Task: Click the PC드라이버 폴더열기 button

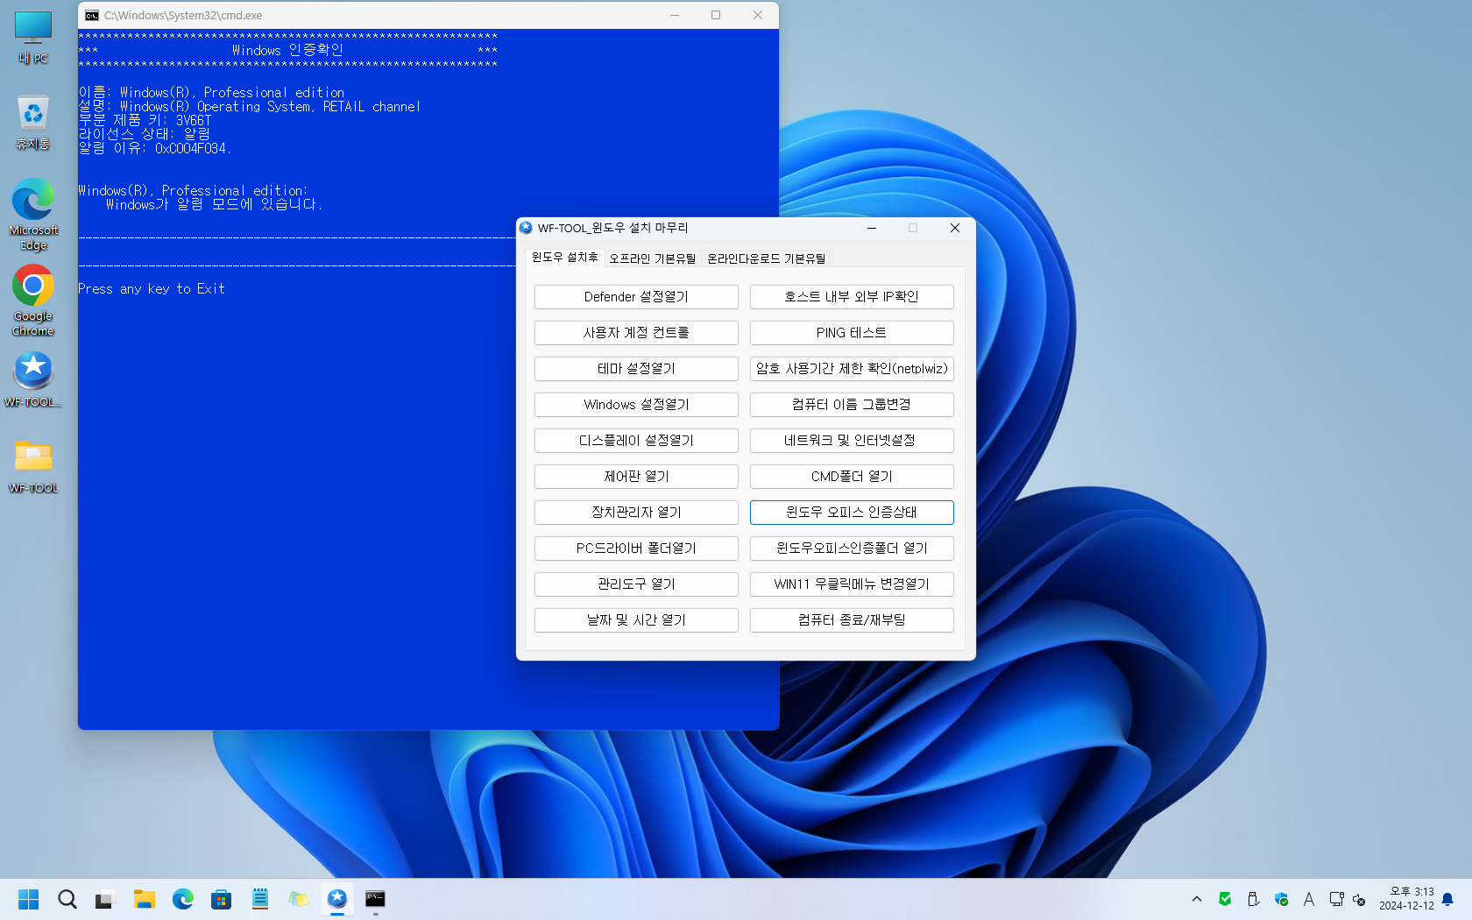Action: [x=636, y=548]
